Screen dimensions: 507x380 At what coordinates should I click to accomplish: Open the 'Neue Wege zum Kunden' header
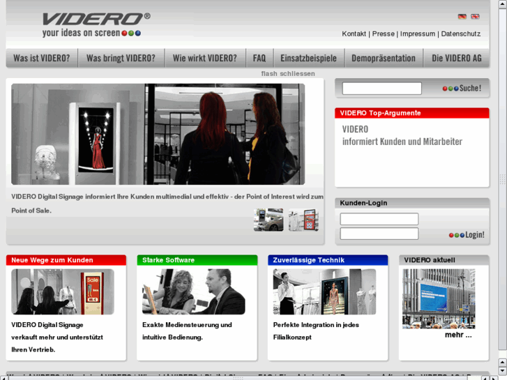[66, 260]
